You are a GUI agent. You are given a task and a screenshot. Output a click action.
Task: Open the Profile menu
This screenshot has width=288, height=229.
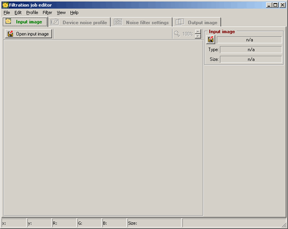[x=32, y=13]
